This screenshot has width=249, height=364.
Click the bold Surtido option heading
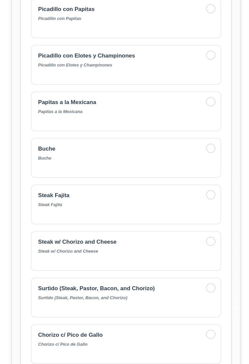click(96, 289)
